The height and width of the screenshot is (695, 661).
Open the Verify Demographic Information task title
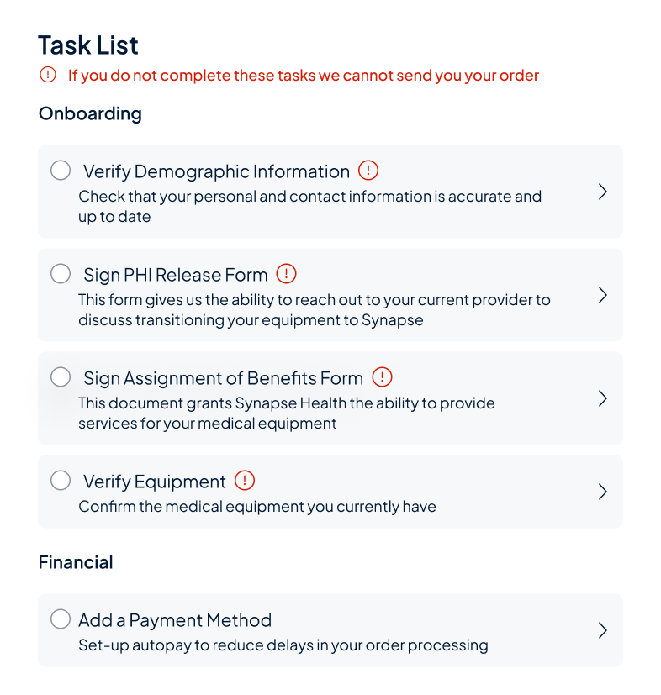click(x=216, y=171)
